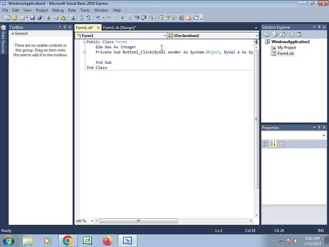The image size is (329, 247).
Task: Open the Help menu
Action: [117, 10]
